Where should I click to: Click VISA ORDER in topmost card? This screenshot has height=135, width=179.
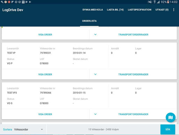45,35
